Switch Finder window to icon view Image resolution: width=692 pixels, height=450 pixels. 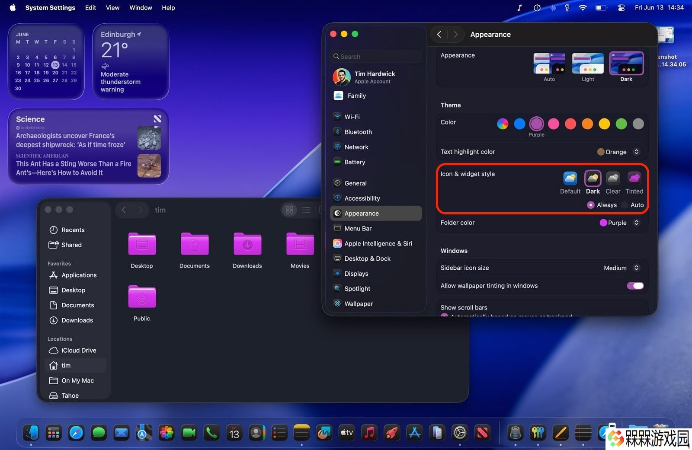coord(289,210)
